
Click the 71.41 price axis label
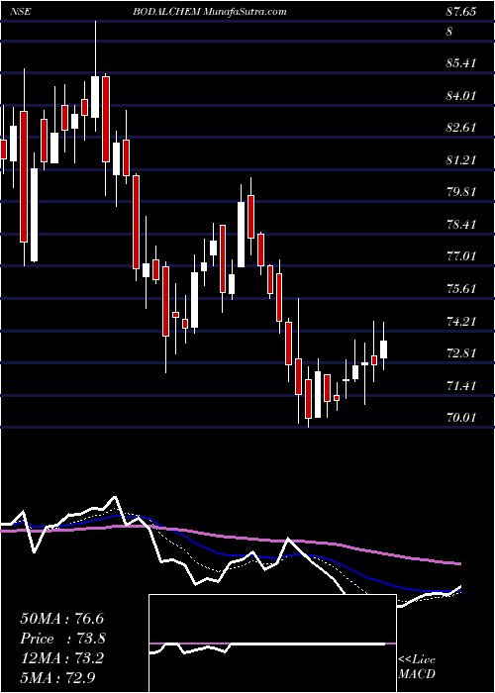pyautogui.click(x=461, y=386)
